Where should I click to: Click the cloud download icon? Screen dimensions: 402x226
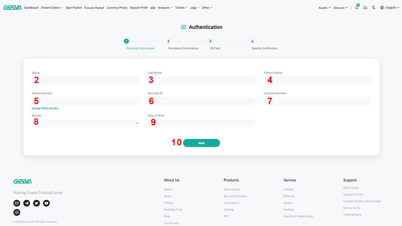(365, 8)
